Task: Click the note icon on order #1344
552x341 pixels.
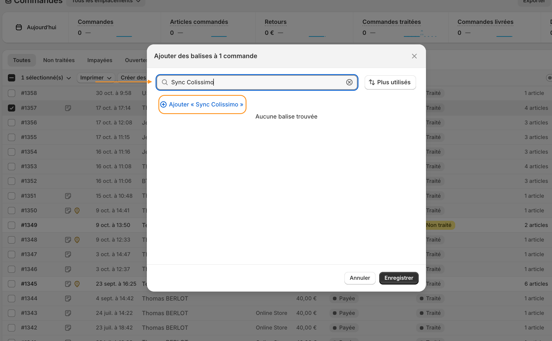Action: (68, 299)
